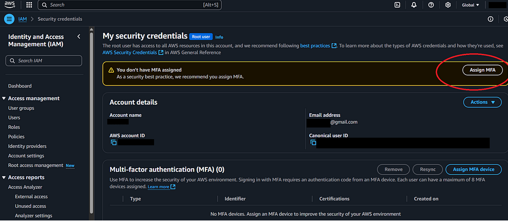Open Policies in the IAM sidebar
The width and height of the screenshot is (508, 222).
point(17,137)
